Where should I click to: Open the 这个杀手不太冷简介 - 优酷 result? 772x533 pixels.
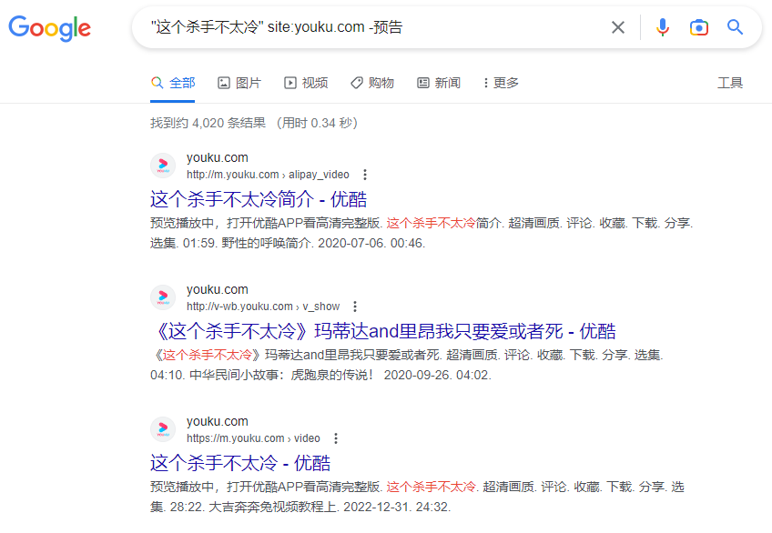[259, 199]
